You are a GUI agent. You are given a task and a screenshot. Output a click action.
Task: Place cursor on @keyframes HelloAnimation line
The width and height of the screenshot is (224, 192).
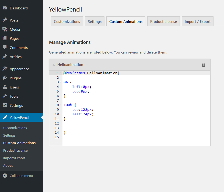click(136, 73)
